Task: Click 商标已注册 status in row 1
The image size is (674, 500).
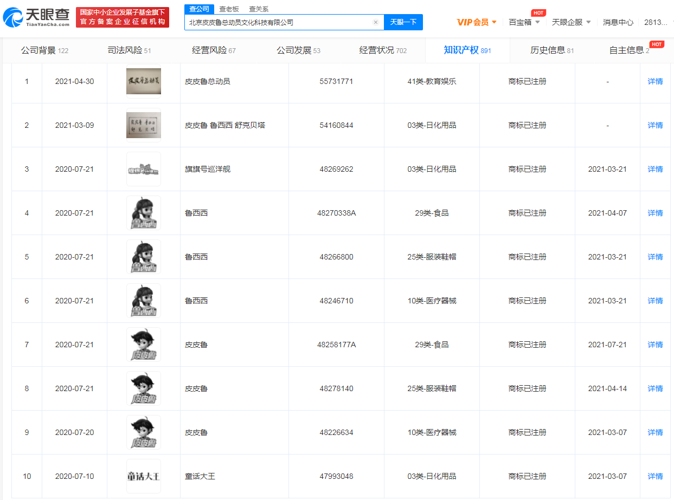Action: (527, 81)
